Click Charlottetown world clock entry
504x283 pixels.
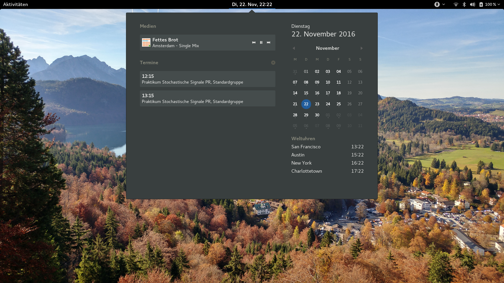pos(327,171)
